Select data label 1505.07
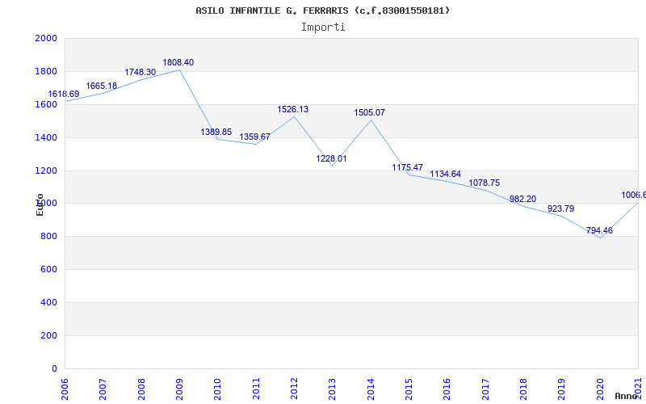The image size is (646, 404). 370,112
